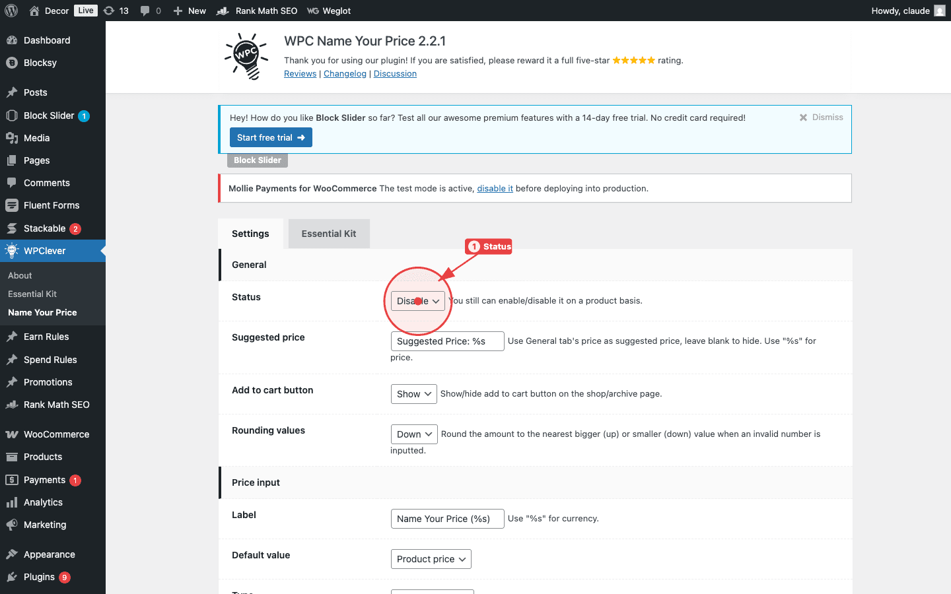
Task: Click the disable it link in Mollie notice
Action: (495, 188)
